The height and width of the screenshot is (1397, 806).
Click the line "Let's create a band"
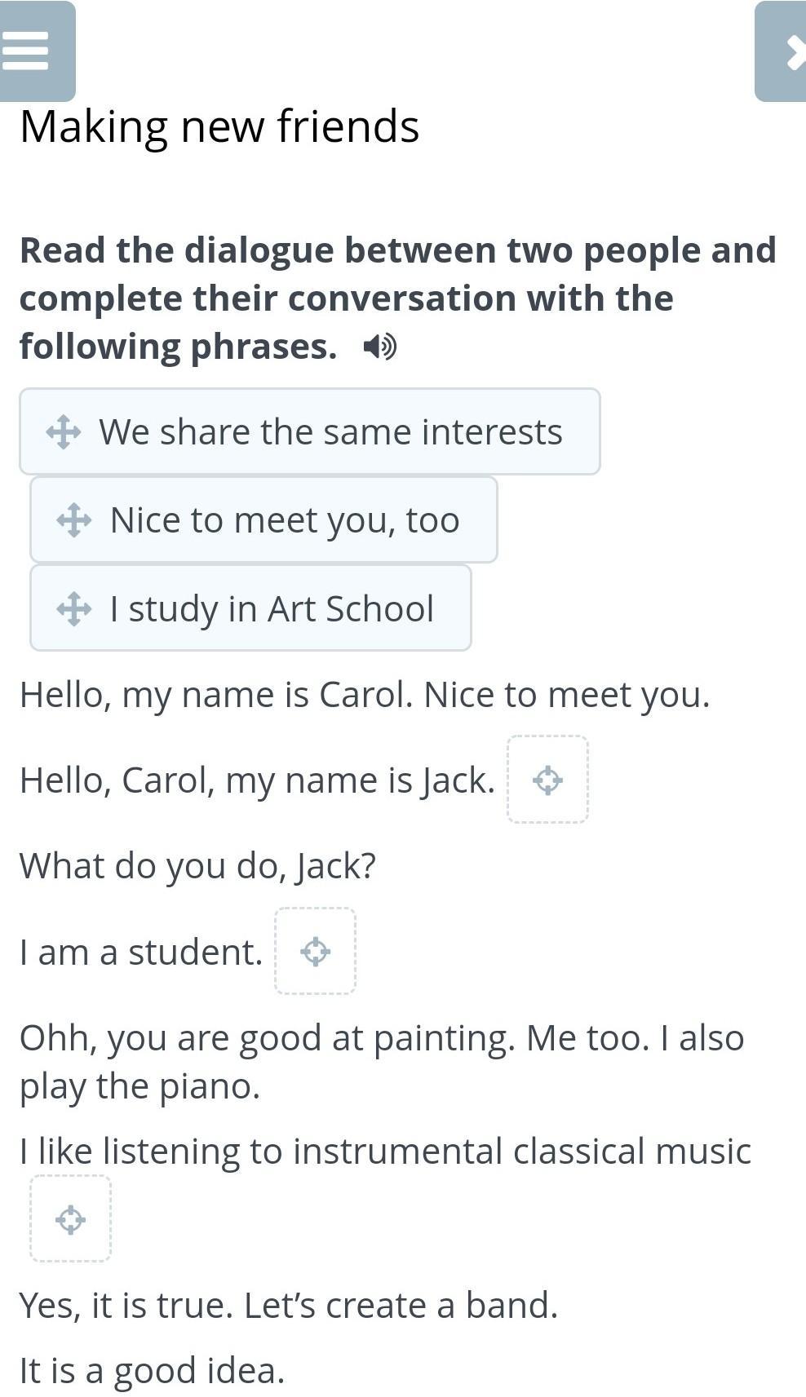[400, 1305]
